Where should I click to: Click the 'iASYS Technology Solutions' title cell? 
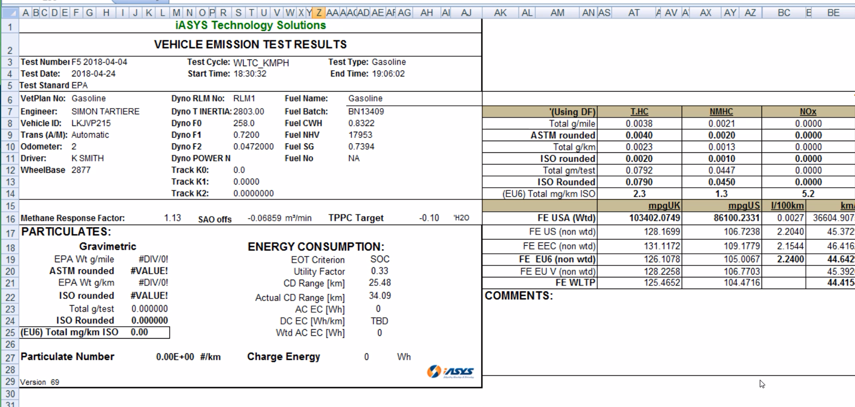click(250, 25)
